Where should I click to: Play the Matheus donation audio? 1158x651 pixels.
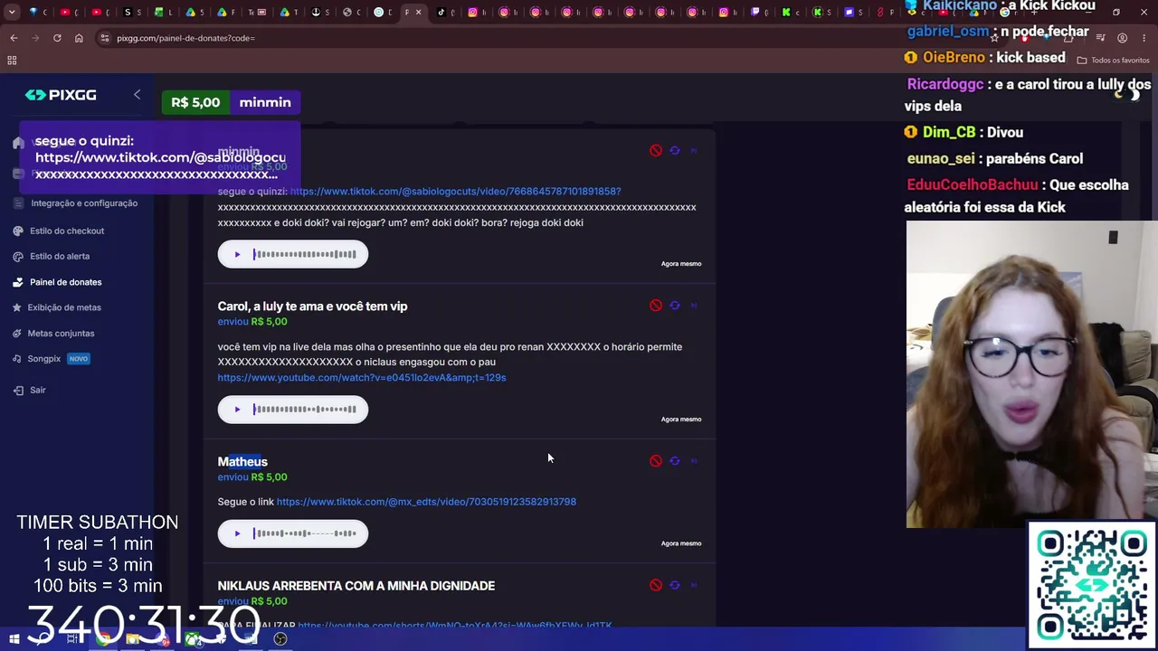(x=237, y=533)
